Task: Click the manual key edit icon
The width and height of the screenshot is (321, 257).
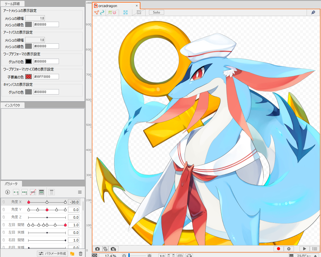Action: coord(41,192)
